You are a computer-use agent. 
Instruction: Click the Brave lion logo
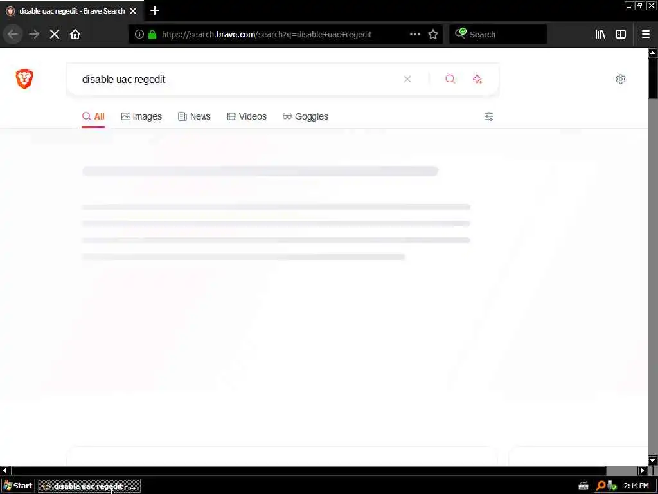(24, 79)
